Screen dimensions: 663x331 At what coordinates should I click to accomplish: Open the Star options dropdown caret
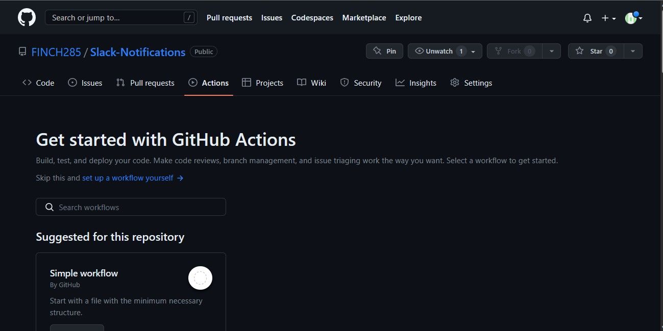click(632, 51)
